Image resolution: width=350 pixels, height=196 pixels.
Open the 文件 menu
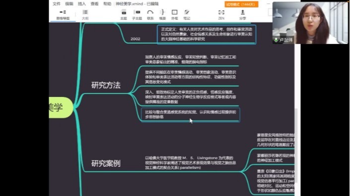(57, 4)
